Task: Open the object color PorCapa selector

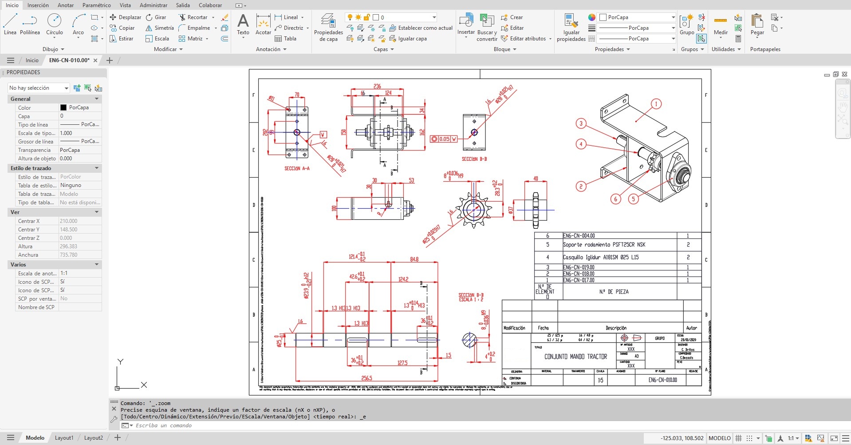Action: (x=636, y=17)
